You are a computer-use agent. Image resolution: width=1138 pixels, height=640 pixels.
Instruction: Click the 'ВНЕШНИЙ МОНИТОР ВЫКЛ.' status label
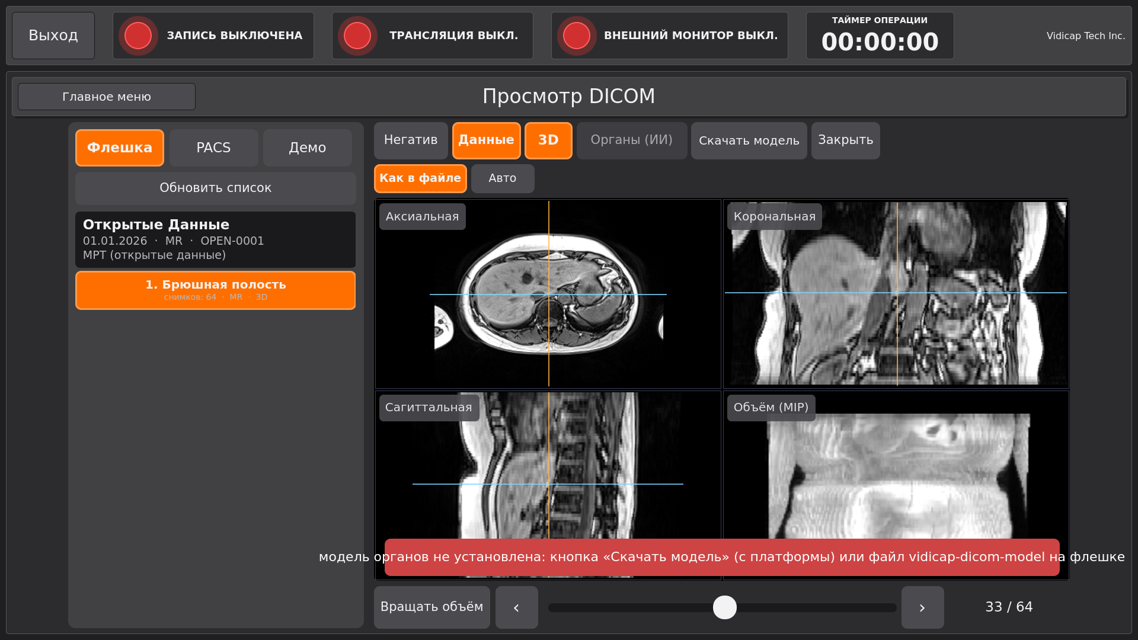691,36
